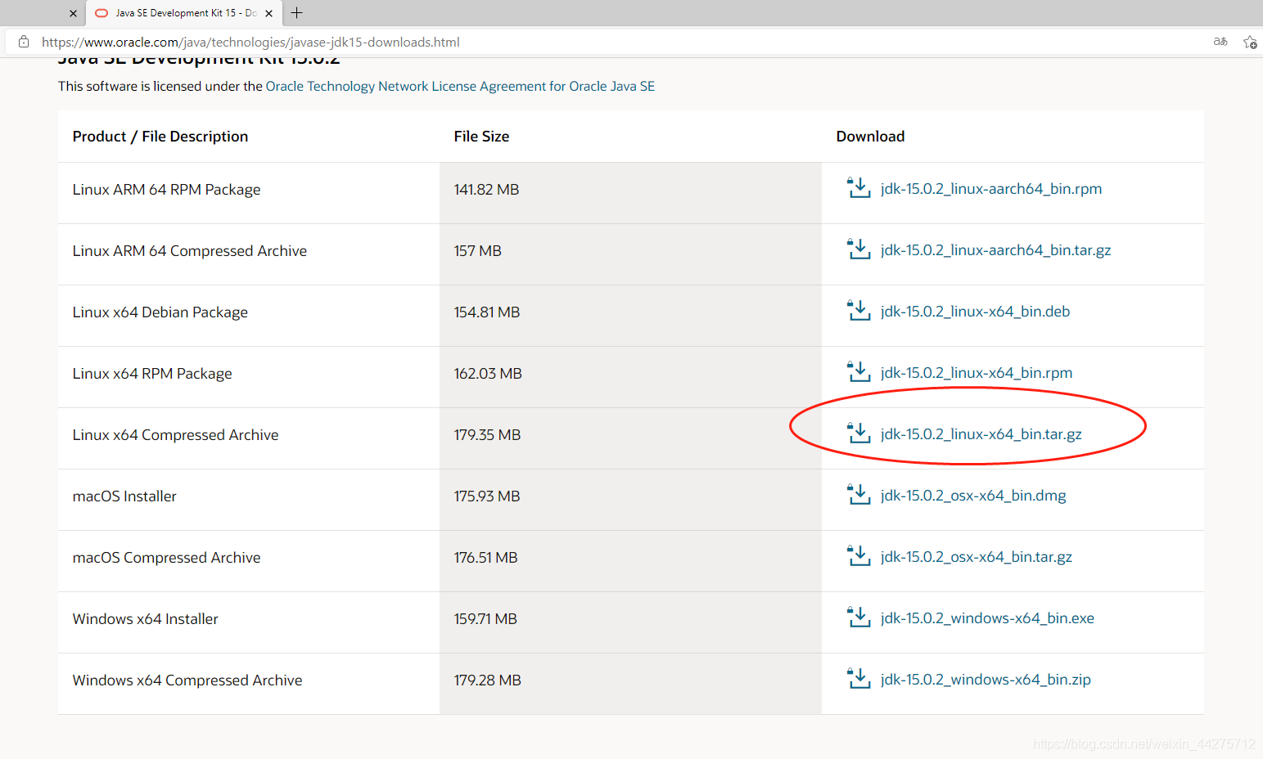The image size is (1263, 759).
Task: Click 'Linux ARM 64 Compressed Archive' text
Action: coord(189,251)
